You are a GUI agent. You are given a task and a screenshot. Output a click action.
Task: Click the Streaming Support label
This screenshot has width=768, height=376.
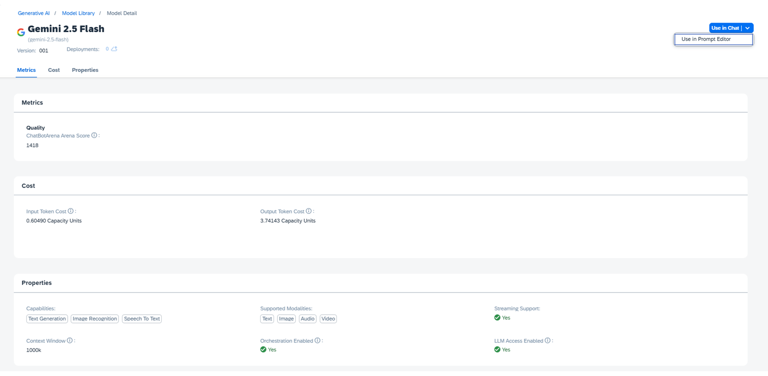click(517, 308)
